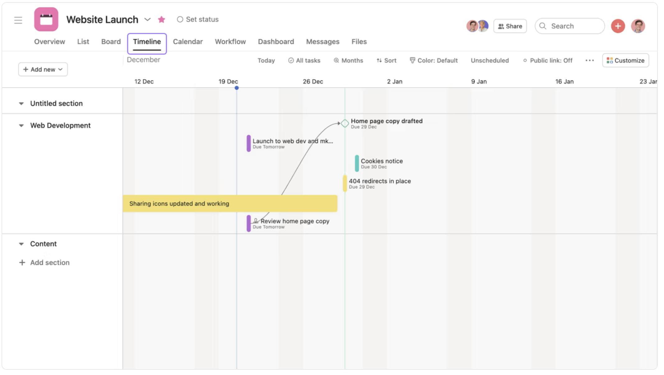Viewport: 664px width, 375px height.
Task: Open the Files tab
Action: [359, 42]
